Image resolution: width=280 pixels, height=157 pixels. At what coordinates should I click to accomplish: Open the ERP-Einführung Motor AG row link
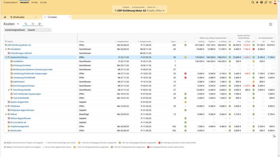19,45
